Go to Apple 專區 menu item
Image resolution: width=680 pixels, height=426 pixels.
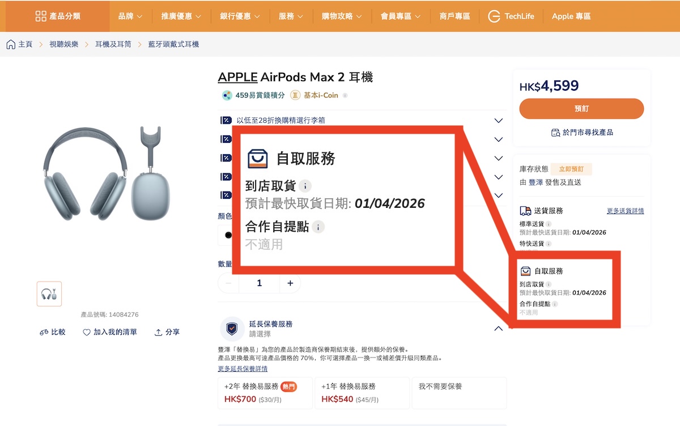click(571, 16)
